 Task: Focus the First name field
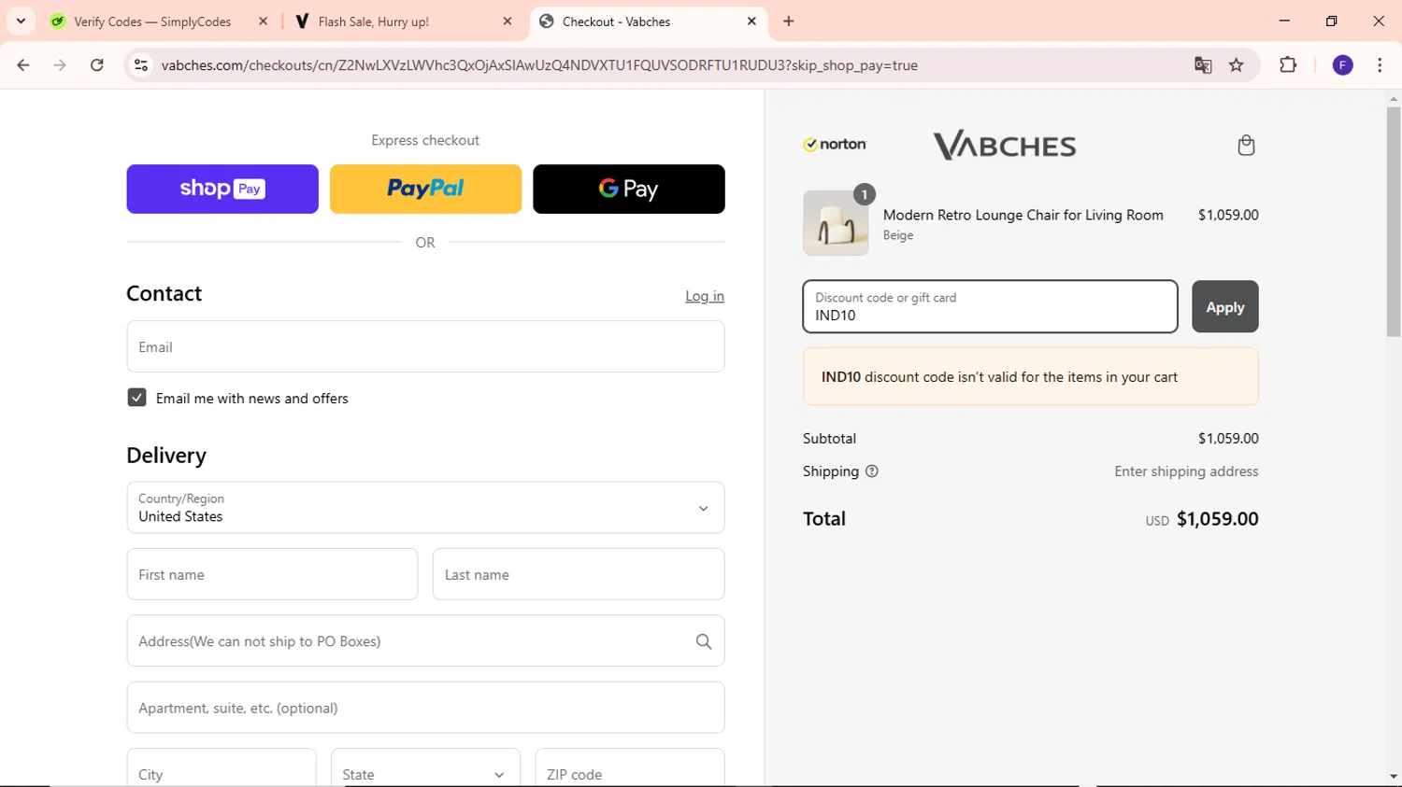pos(272,574)
